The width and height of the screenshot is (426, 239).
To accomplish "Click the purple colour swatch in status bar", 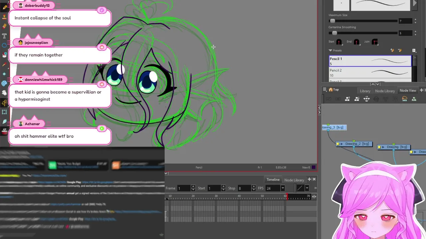I will coord(314,167).
